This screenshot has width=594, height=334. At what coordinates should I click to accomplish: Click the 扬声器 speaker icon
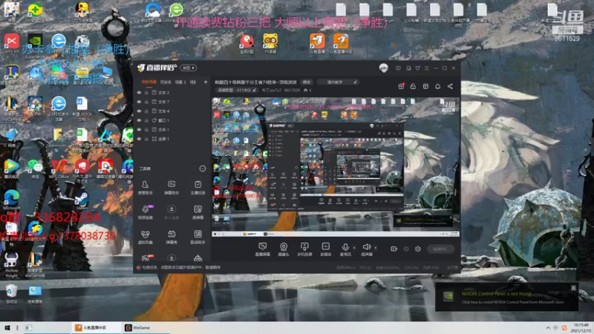click(x=366, y=247)
